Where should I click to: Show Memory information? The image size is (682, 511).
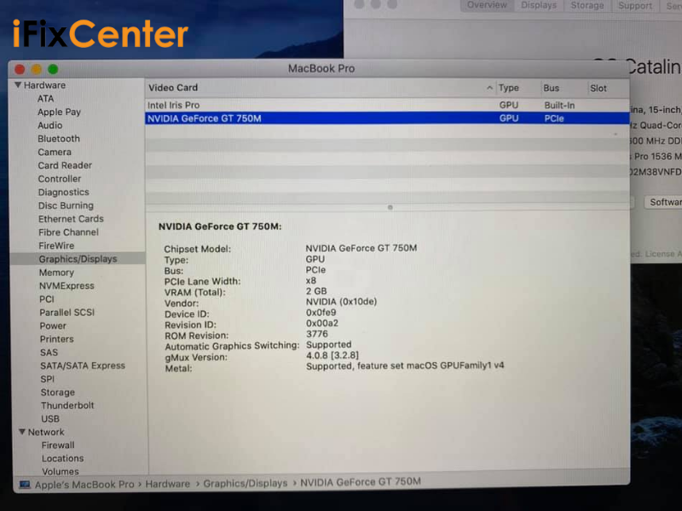(x=56, y=273)
